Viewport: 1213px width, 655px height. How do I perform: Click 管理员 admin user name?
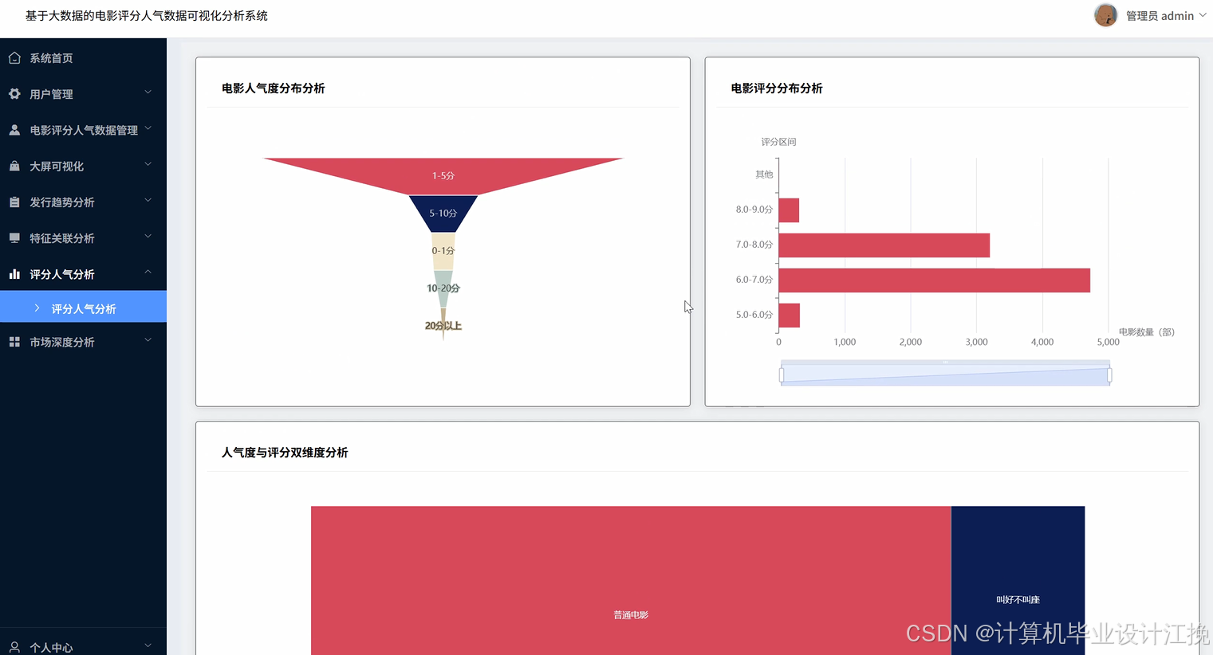pos(1160,16)
